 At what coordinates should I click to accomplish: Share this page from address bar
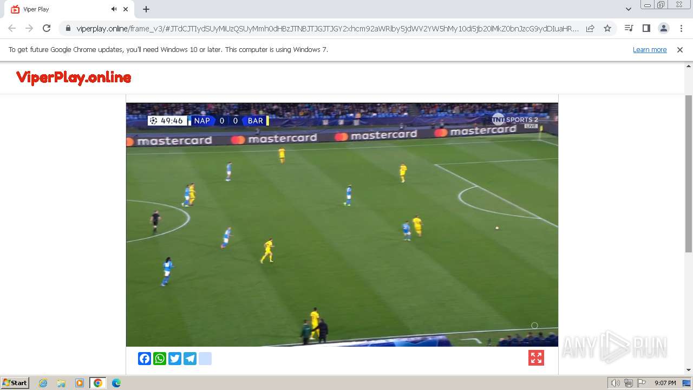590,28
